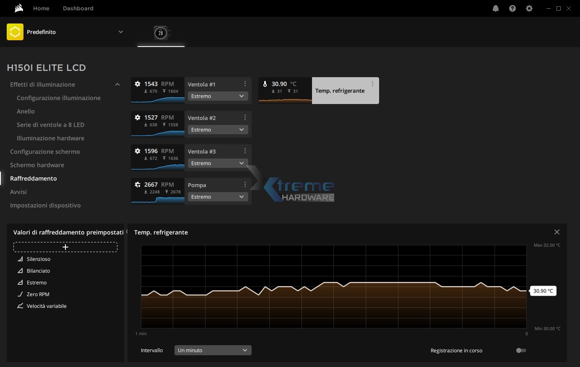Collapse Effetti di illuminazione section
The height and width of the screenshot is (367, 580).
[x=117, y=84]
